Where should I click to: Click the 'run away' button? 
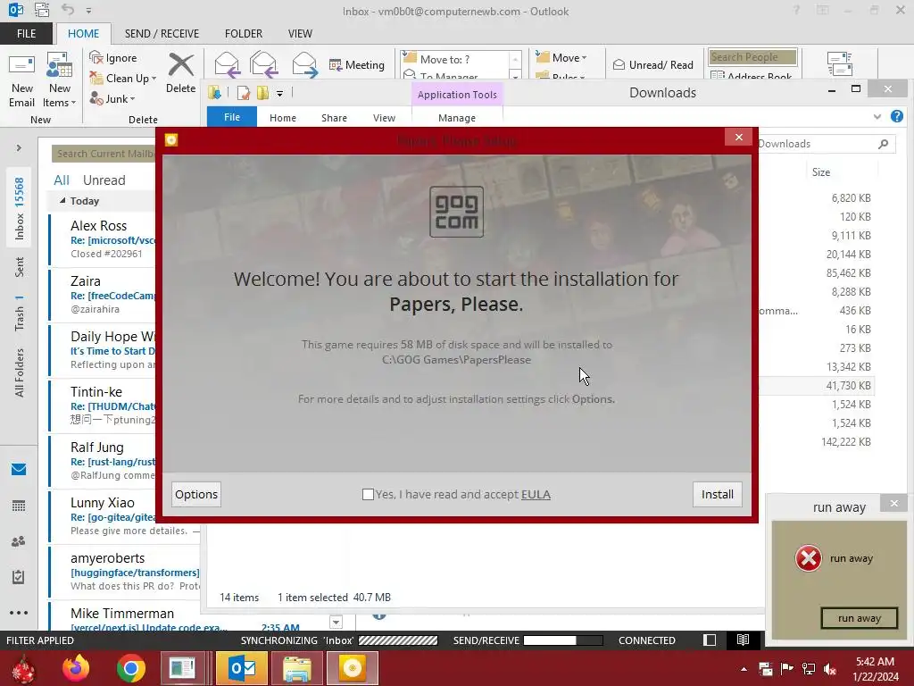[860, 618]
